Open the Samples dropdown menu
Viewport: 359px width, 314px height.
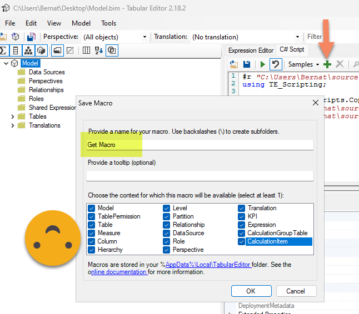point(303,64)
